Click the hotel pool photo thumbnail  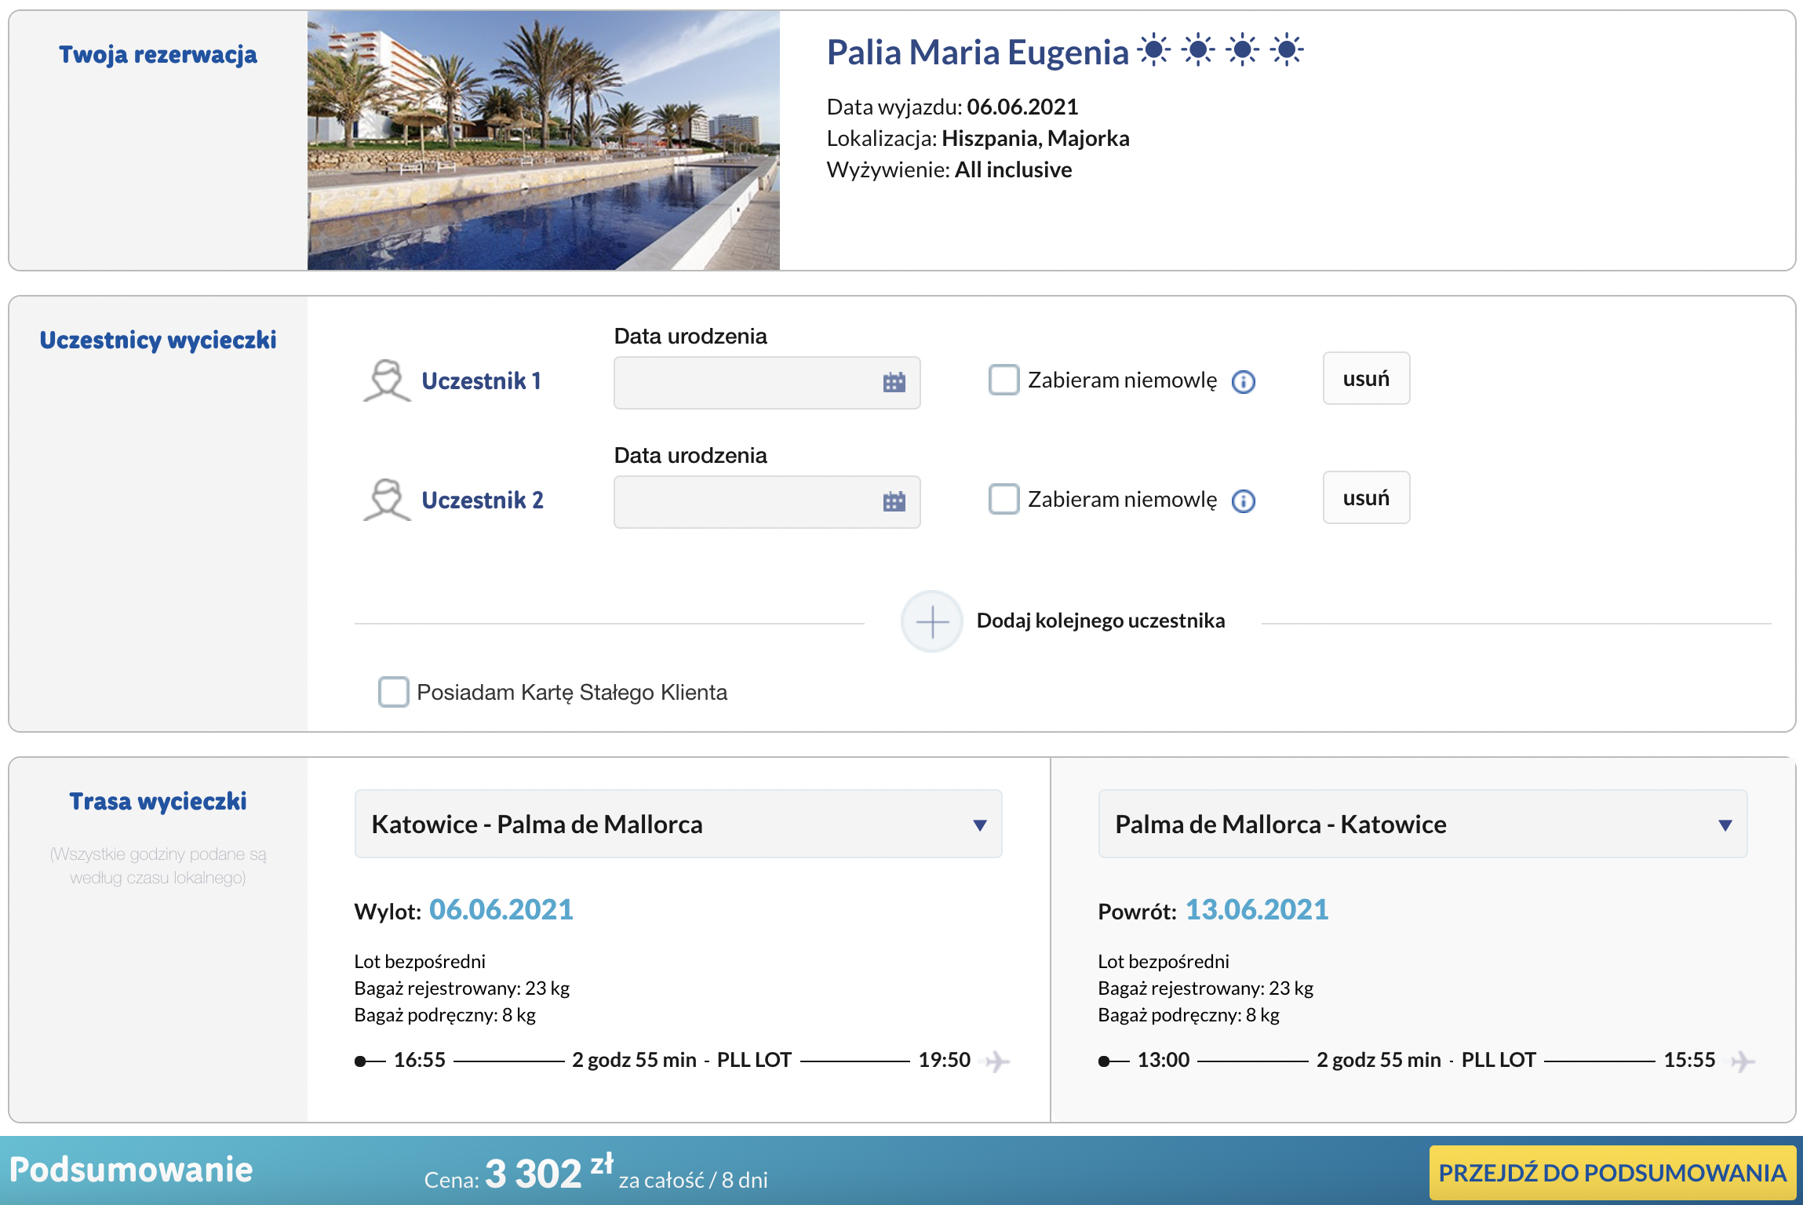(543, 141)
